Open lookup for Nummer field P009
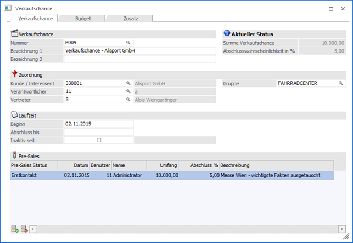Image resolution: width=353 pixels, height=243 pixels. [x=128, y=42]
